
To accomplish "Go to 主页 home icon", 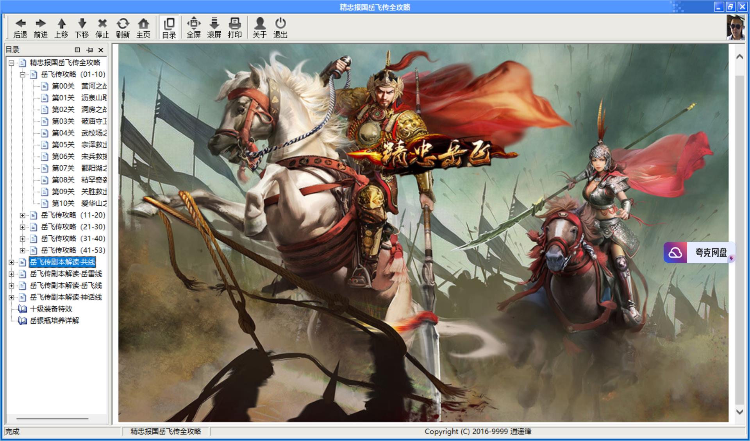I will [x=143, y=23].
